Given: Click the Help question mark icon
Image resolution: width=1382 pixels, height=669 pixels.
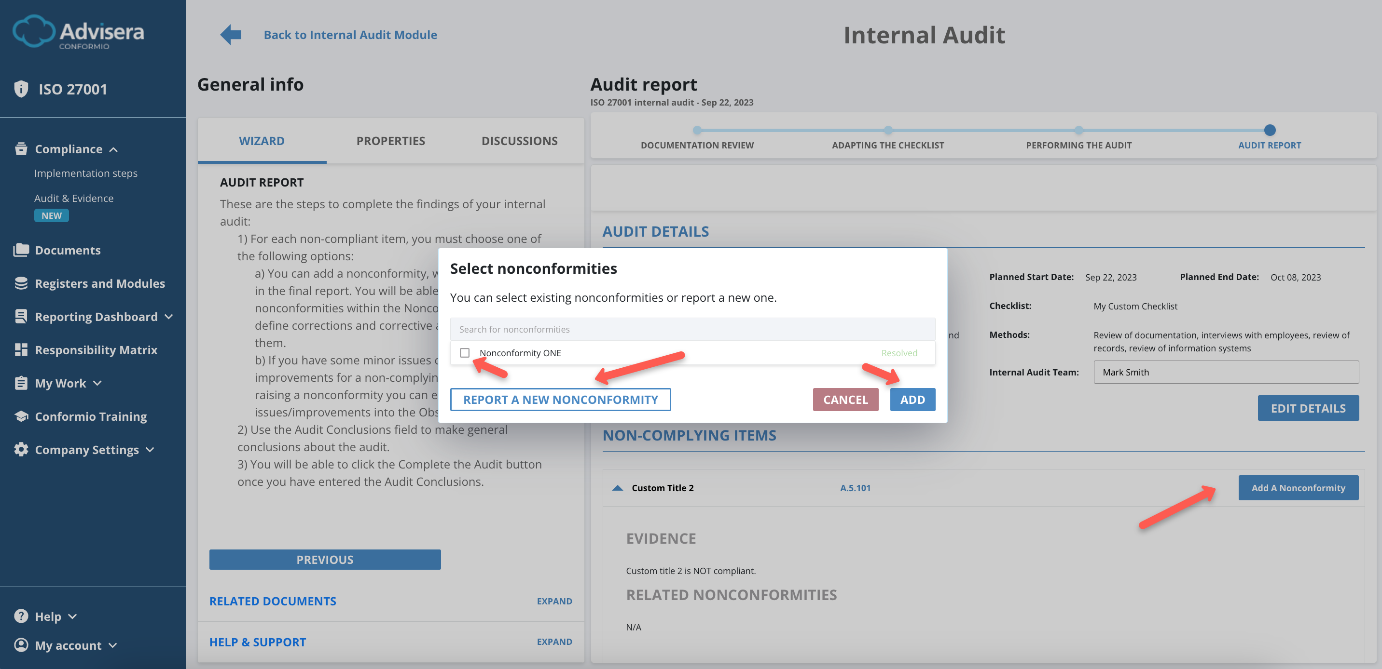Looking at the screenshot, I should pos(21,616).
